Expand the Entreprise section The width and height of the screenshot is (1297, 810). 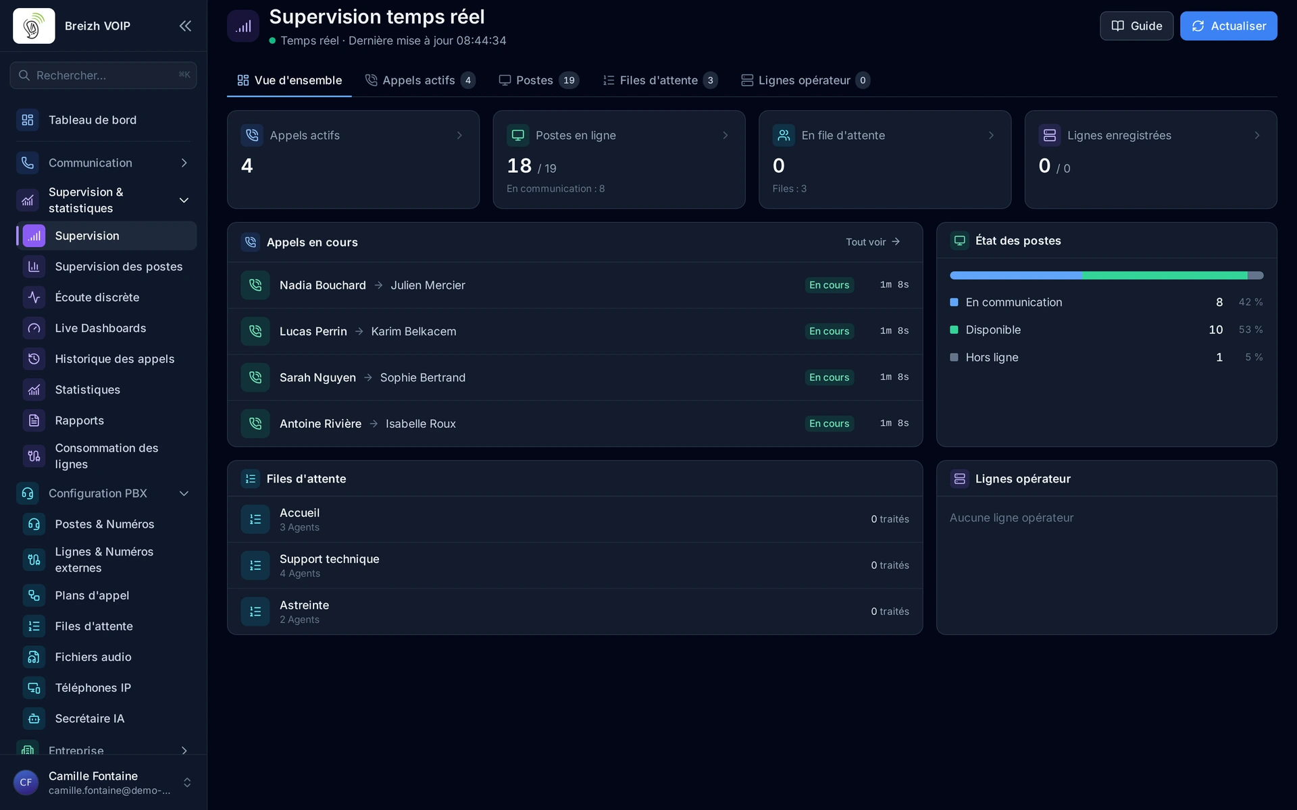tap(103, 751)
